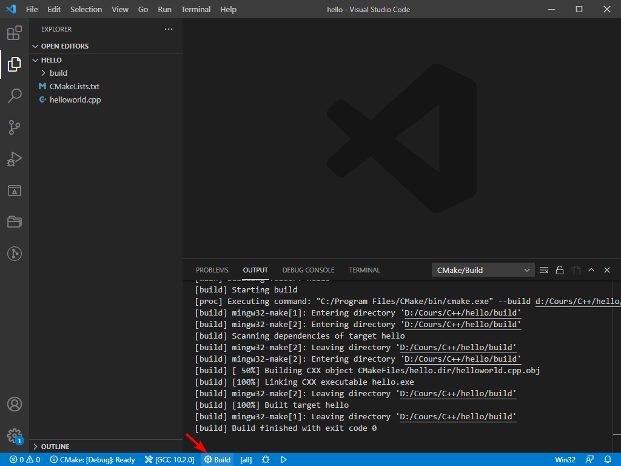Viewport: 621px width, 466px height.
Task: Collapse the HELLO folder section
Action: pos(106,60)
